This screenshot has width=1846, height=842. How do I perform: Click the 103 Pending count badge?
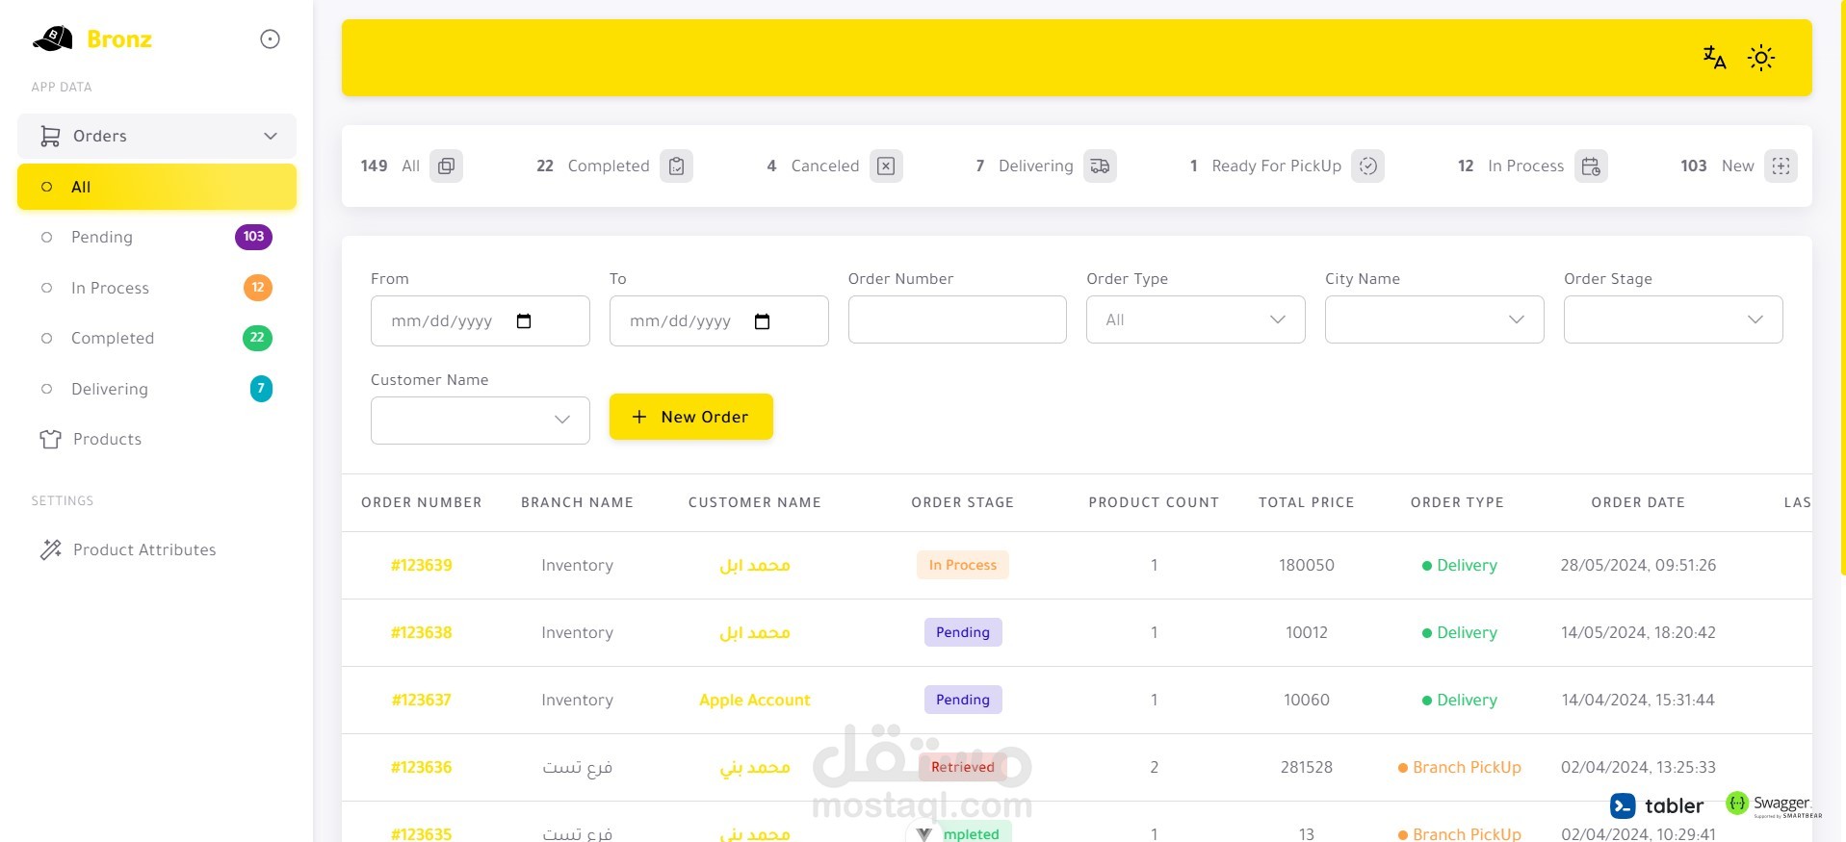click(x=253, y=237)
